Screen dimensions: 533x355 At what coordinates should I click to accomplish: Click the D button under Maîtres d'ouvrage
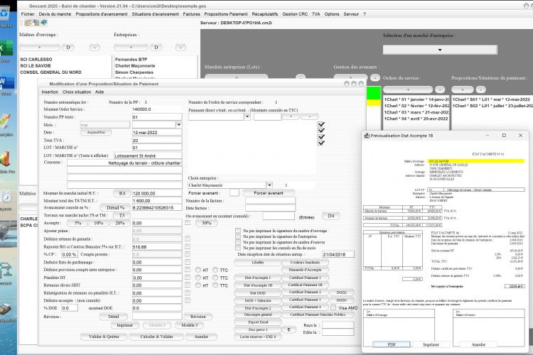pos(68,48)
